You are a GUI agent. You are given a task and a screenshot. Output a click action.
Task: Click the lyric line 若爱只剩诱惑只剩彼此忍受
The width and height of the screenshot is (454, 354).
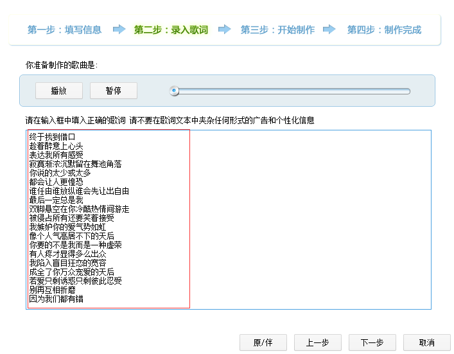pyautogui.click(x=76, y=281)
